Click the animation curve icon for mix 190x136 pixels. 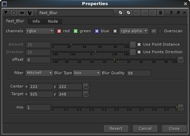click(x=181, y=107)
